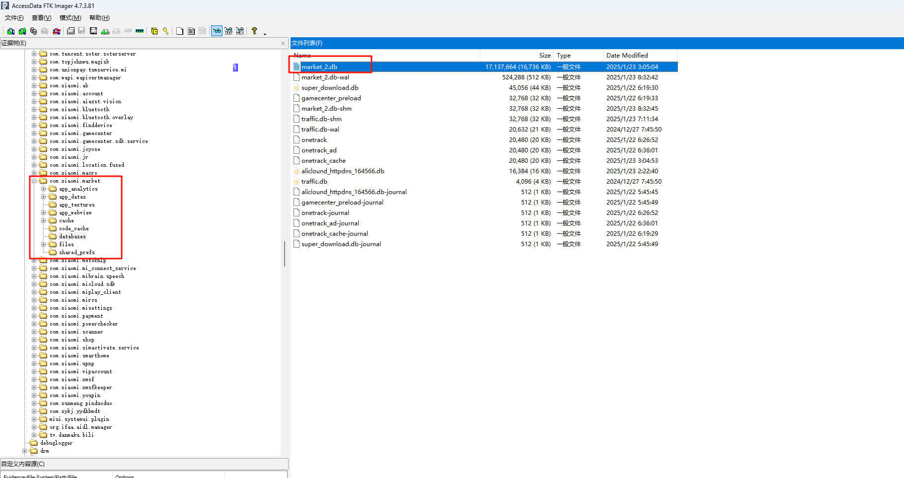
Task: Sort file list by Date Modified column
Action: pos(627,56)
